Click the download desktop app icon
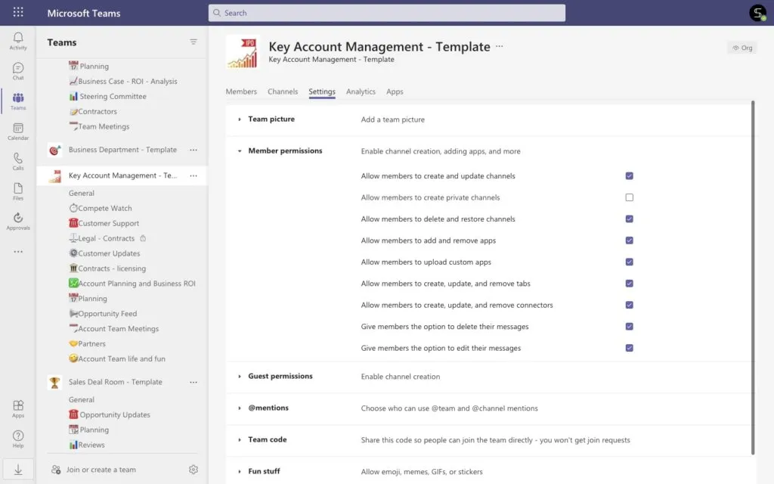774x484 pixels. 18,470
